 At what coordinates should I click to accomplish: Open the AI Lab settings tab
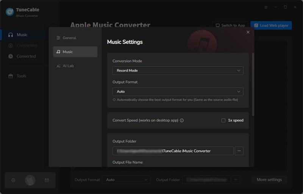click(x=75, y=66)
